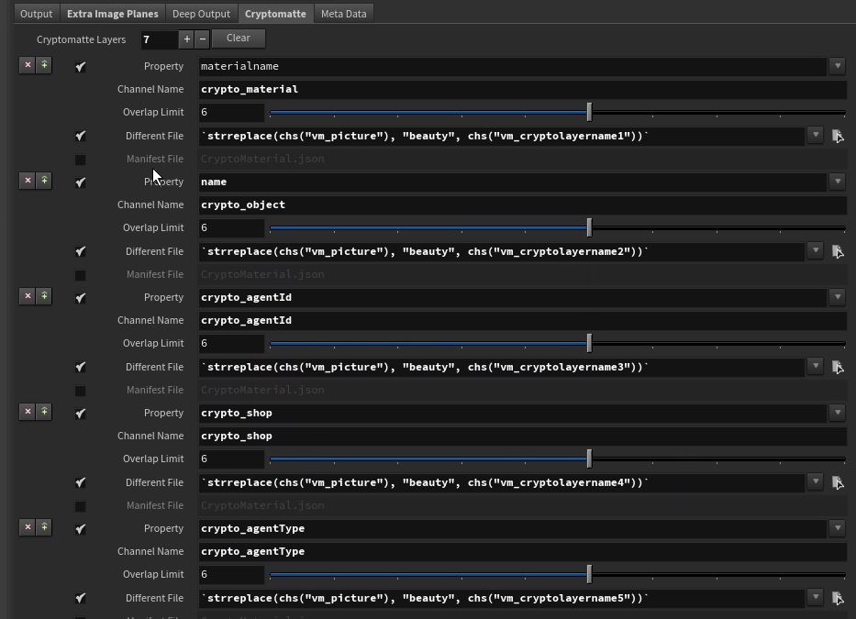Expand Different File dropdown for vm_cryptolayername5
856x619 pixels.
(x=816, y=597)
